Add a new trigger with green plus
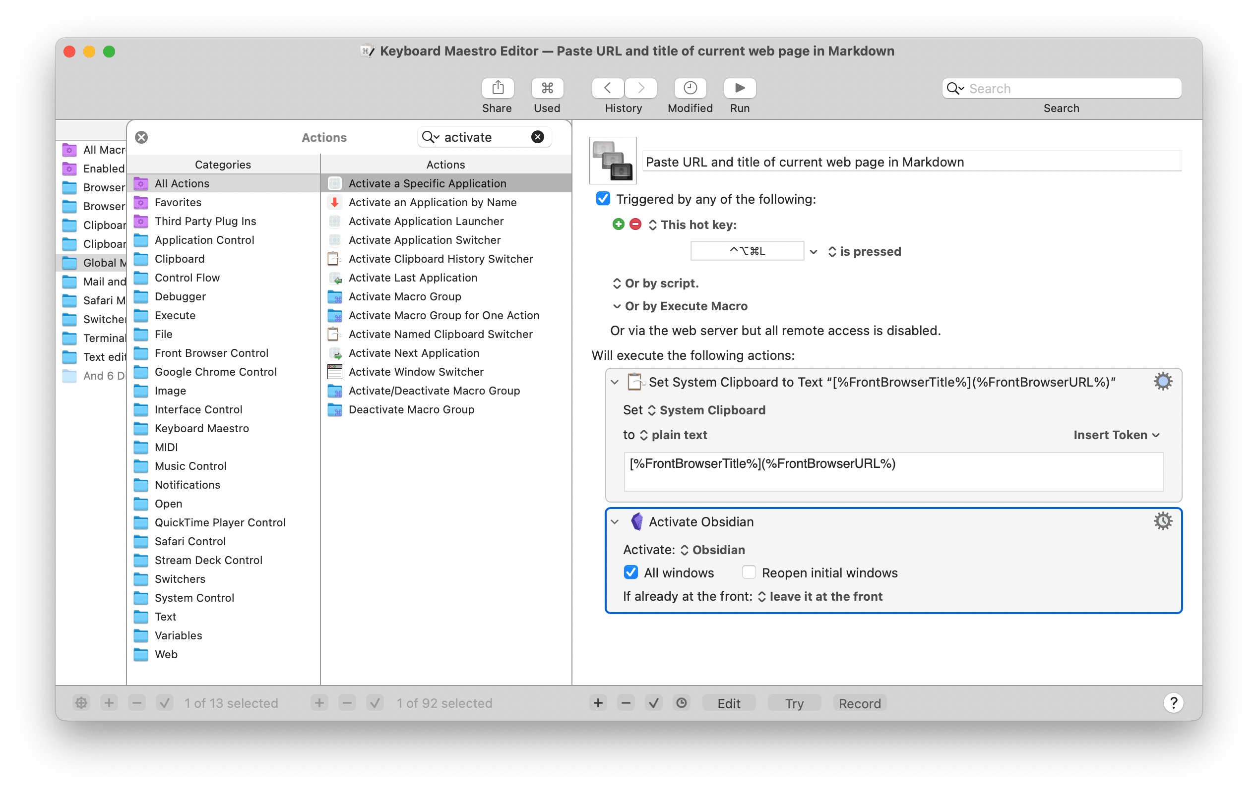Viewport: 1258px width, 794px height. tap(618, 225)
